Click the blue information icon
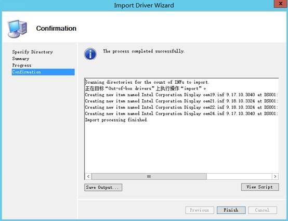The image size is (288, 221). point(90,54)
